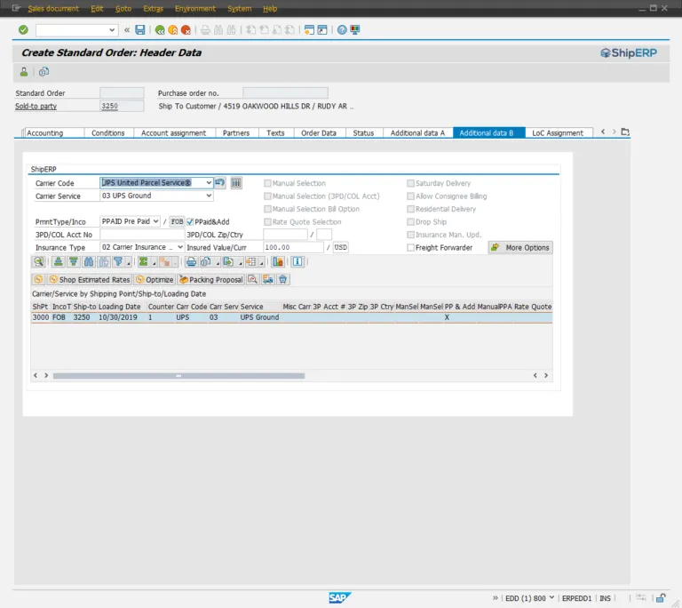Click the grid Views icon

pos(206,261)
